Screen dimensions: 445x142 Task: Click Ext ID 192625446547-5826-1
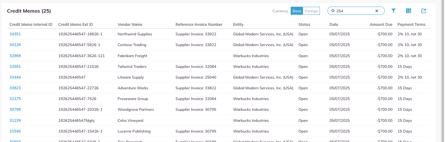[79, 45]
